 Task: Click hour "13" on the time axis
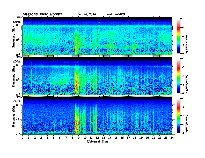click(x=104, y=138)
